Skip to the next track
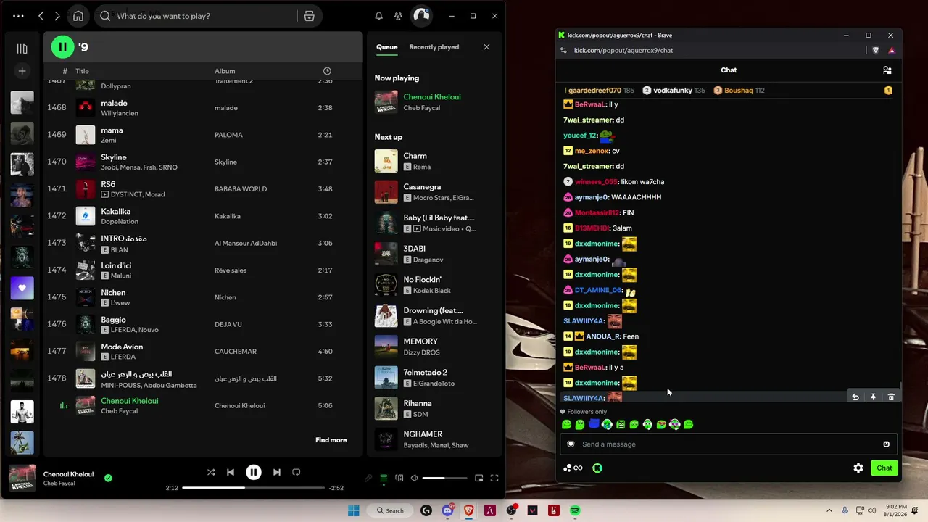This screenshot has height=522, width=928. [x=276, y=472]
